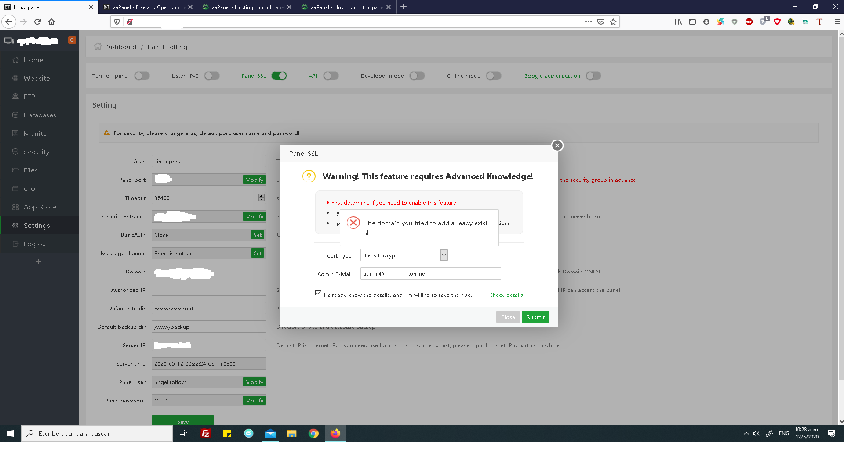Click the plus icon in sidebar menu
This screenshot has width=844, height=474.
click(x=38, y=262)
